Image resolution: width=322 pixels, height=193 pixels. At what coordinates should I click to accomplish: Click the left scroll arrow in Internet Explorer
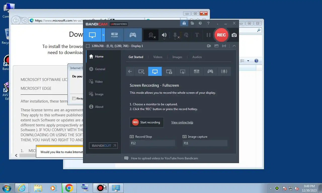(x=16, y=156)
